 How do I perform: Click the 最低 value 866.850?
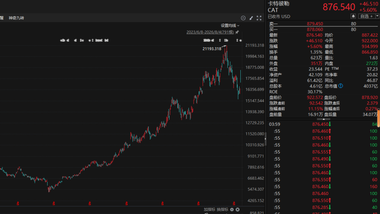(370, 52)
